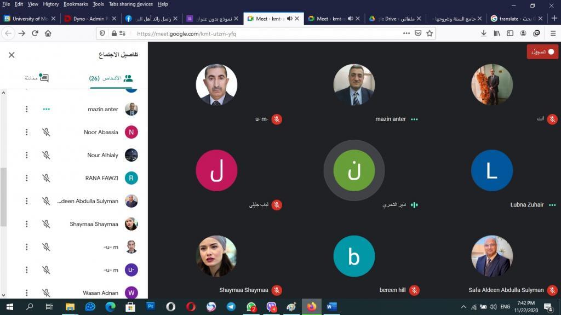Open the Bookmarks menu
The width and height of the screenshot is (561, 315).
tap(76, 4)
